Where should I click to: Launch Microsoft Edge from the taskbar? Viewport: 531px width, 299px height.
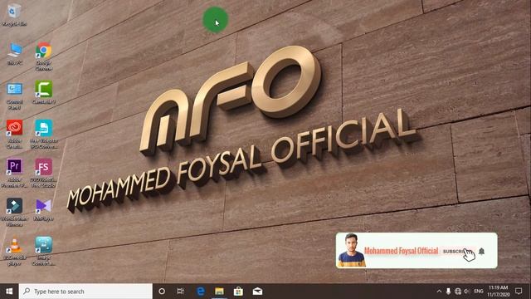[x=201, y=292]
